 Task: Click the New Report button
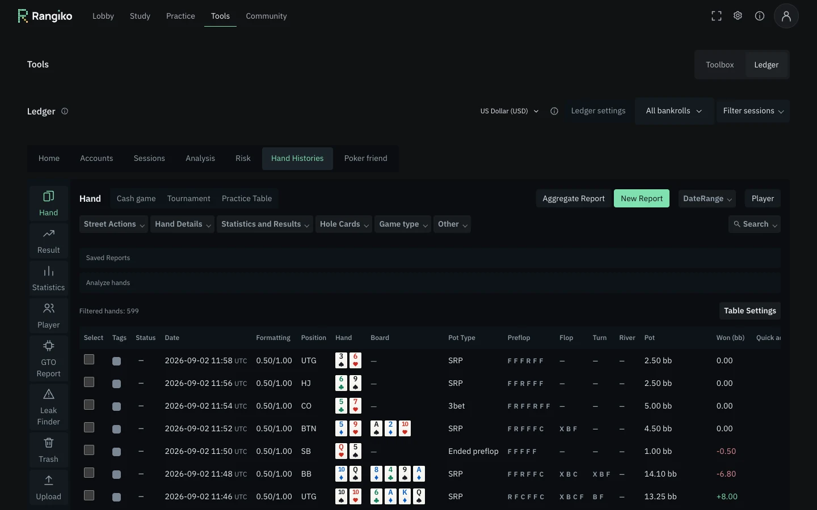coord(642,198)
